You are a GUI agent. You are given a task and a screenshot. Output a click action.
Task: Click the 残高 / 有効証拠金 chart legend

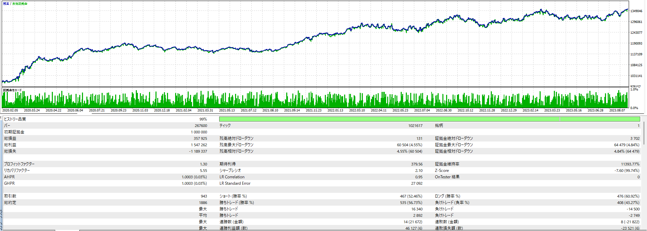pos(15,4)
